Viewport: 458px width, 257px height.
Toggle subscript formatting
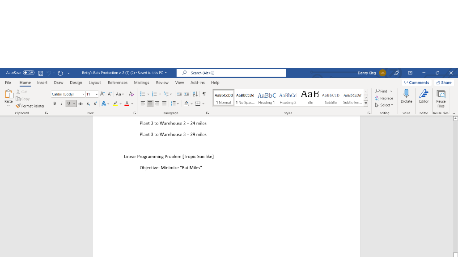coord(88,104)
